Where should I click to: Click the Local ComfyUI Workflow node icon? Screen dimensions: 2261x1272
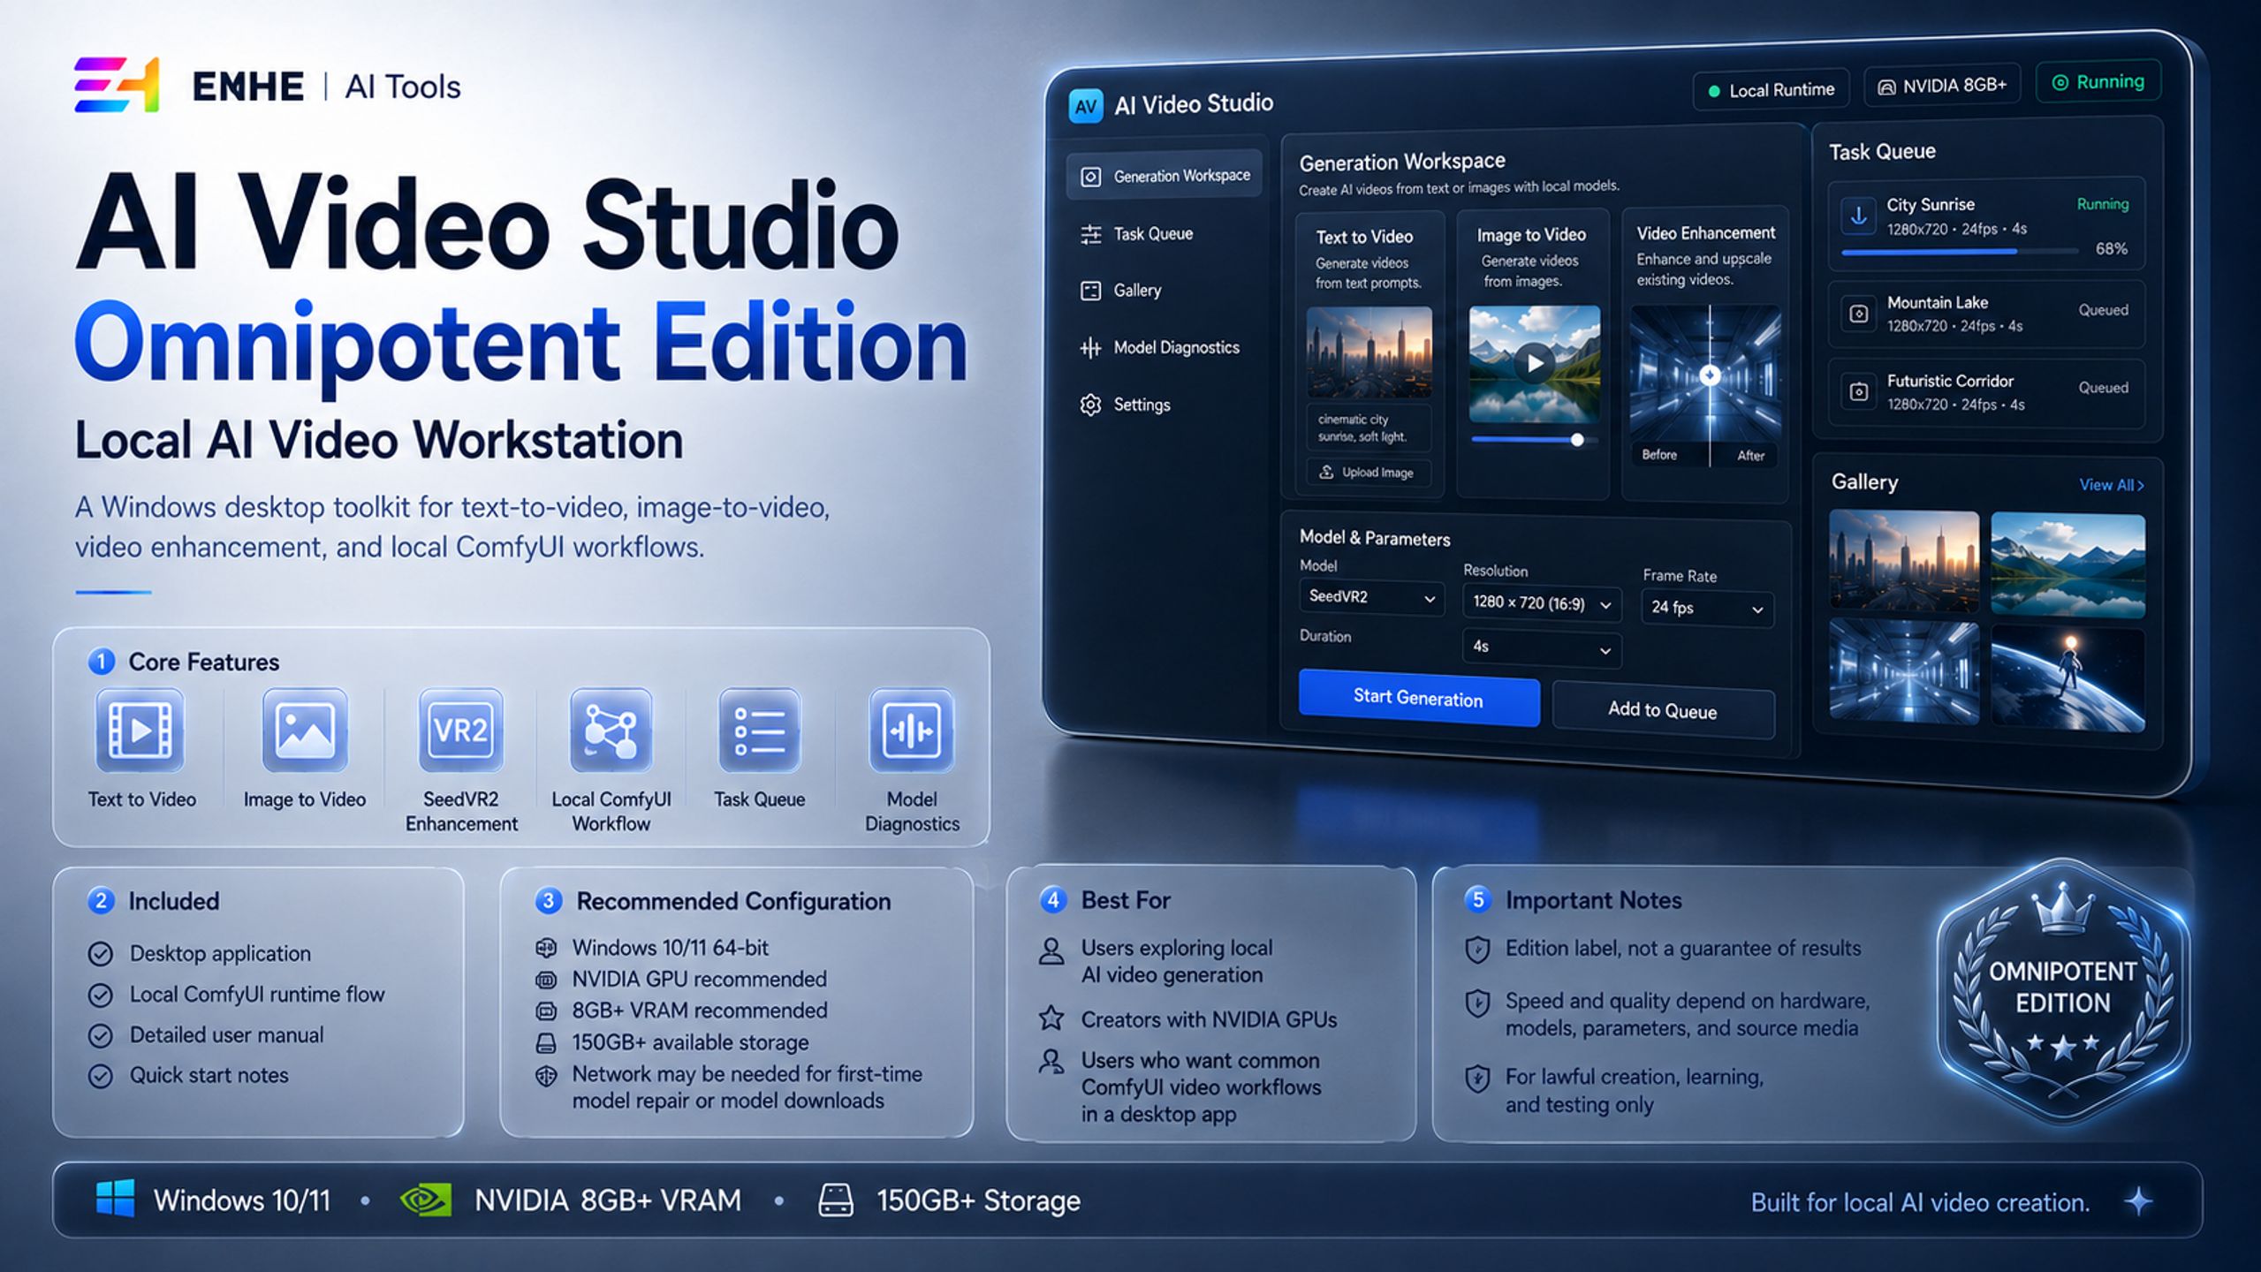611,731
